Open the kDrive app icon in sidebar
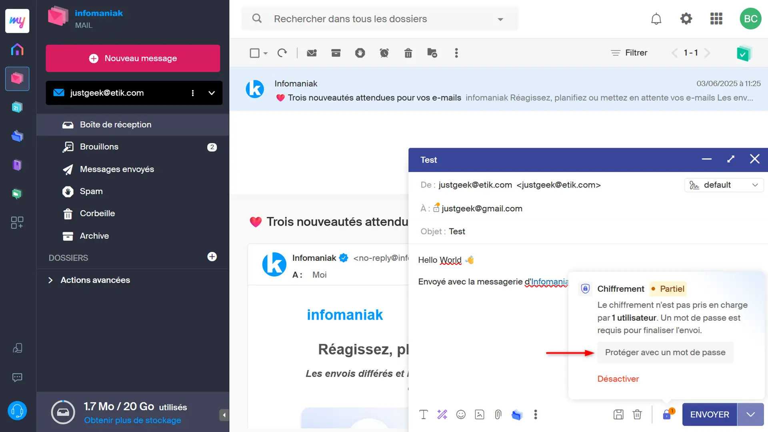 pos(17,136)
